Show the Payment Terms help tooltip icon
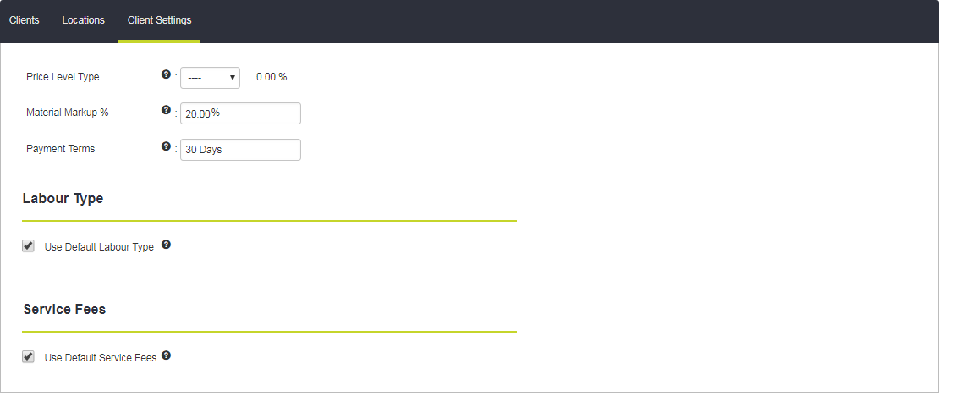Screen dimensions: 960x413 pos(166,146)
